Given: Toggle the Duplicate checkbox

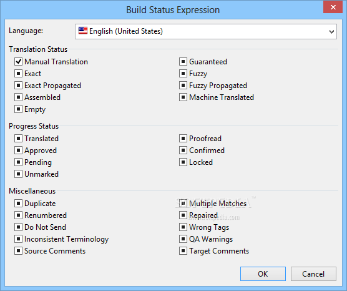Looking at the screenshot, I should click(x=18, y=204).
